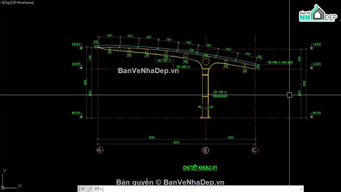
Task: Select the large circle at column top
Action: click(x=206, y=62)
